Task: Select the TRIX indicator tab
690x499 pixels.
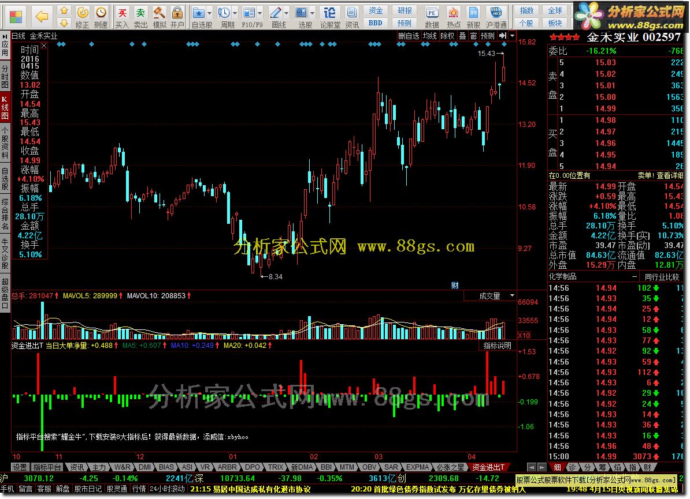Action: pyautogui.click(x=276, y=467)
